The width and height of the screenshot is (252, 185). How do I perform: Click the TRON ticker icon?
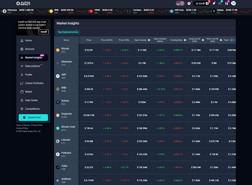[91, 11]
